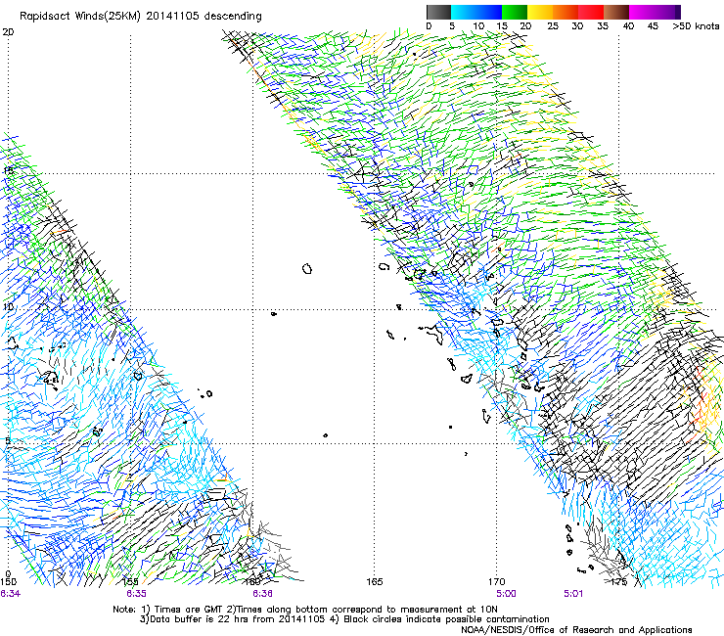Click the '8:35' swath time stamp
The height and width of the screenshot is (636, 724).
136,594
